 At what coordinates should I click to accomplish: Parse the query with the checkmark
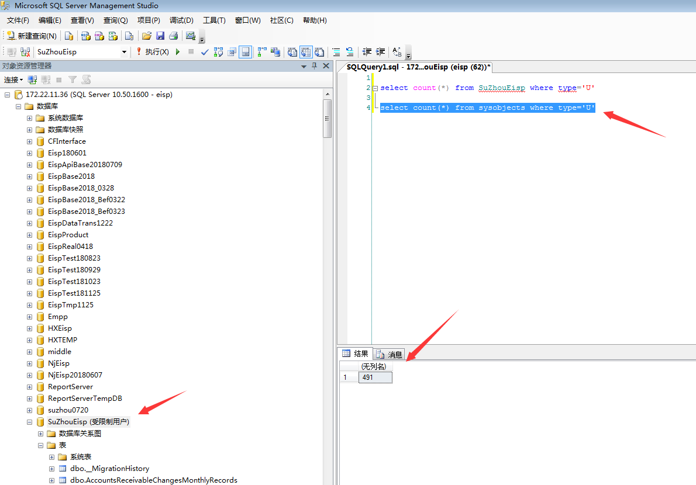click(x=205, y=52)
